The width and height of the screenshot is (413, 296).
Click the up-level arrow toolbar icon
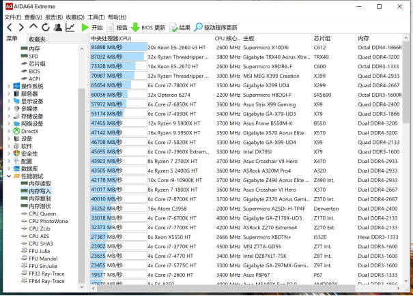pos(33,27)
